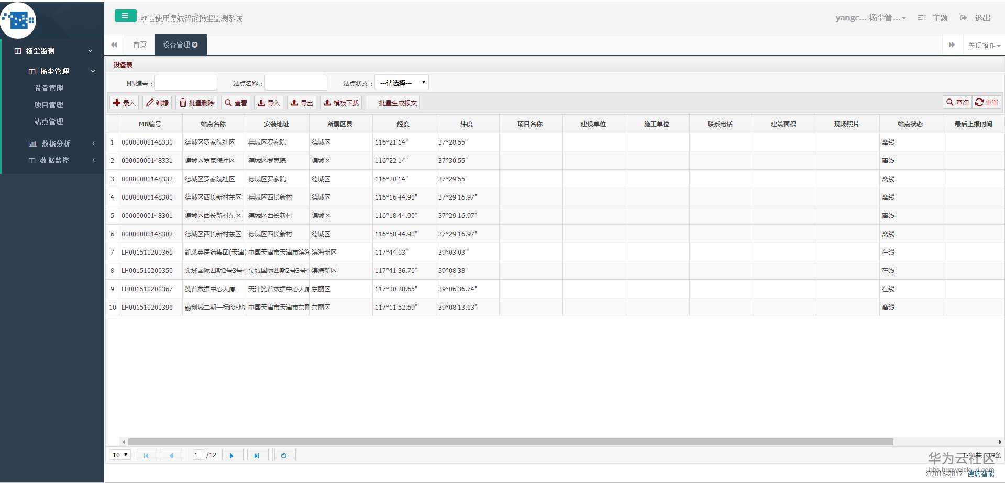Viewport: 1005px width, 483px height.
Task: Open 站点管理 in the sidebar
Action: tap(49, 122)
